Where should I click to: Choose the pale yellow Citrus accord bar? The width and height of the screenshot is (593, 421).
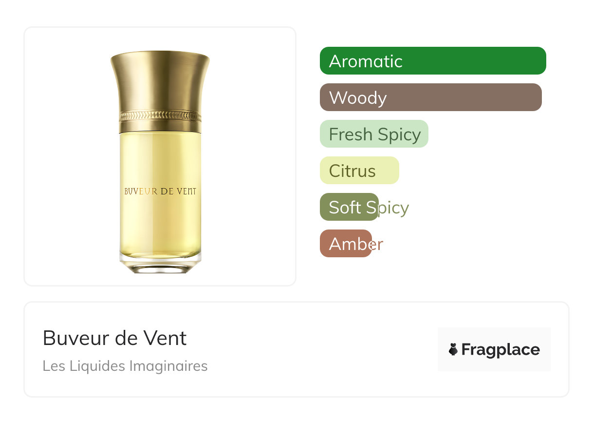pyautogui.click(x=359, y=171)
